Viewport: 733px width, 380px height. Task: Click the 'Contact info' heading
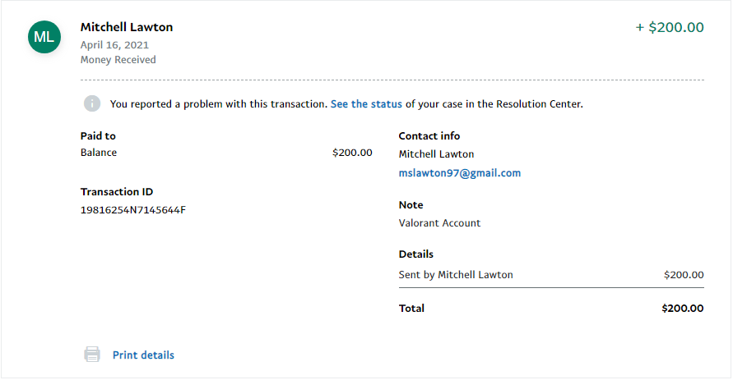[429, 136]
